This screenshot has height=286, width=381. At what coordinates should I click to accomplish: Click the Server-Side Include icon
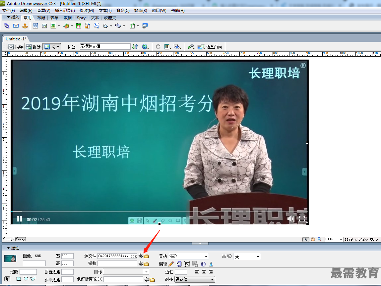point(88,26)
